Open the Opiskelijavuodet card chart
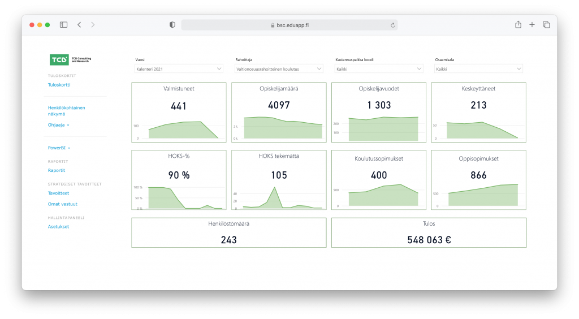The width and height of the screenshot is (579, 319). point(379,128)
